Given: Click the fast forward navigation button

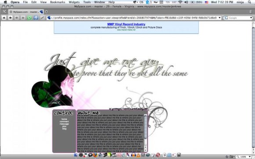Looking at the screenshot, I should [23, 18].
